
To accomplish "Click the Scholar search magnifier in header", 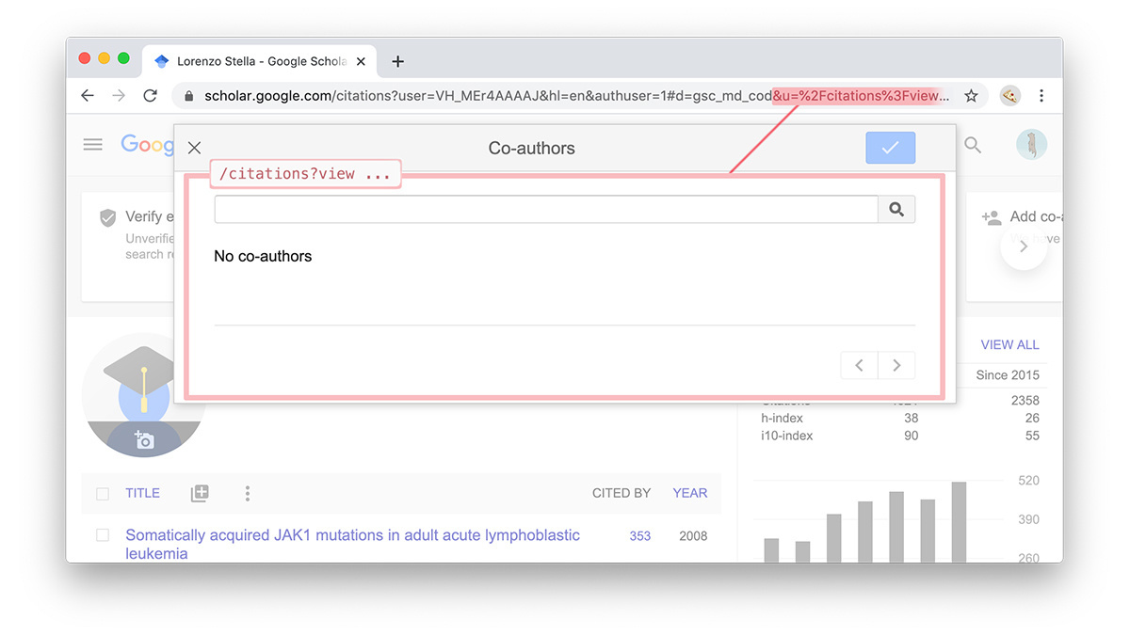I will point(973,145).
